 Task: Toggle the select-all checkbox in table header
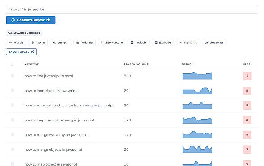pyautogui.click(x=13, y=64)
